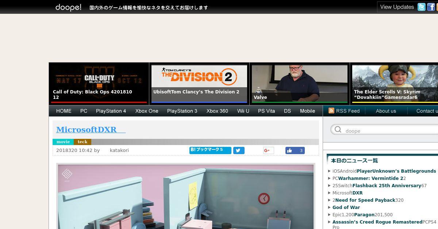Select Wii U navigation item
This screenshot has width=438, height=229.
click(x=243, y=111)
